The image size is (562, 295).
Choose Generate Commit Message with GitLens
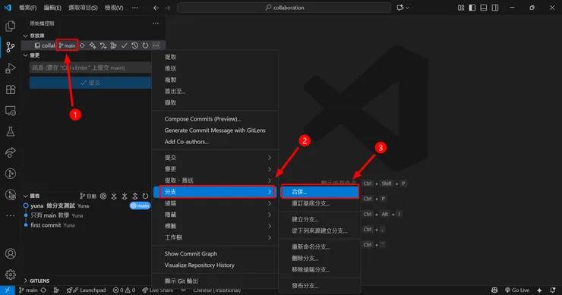click(215, 130)
